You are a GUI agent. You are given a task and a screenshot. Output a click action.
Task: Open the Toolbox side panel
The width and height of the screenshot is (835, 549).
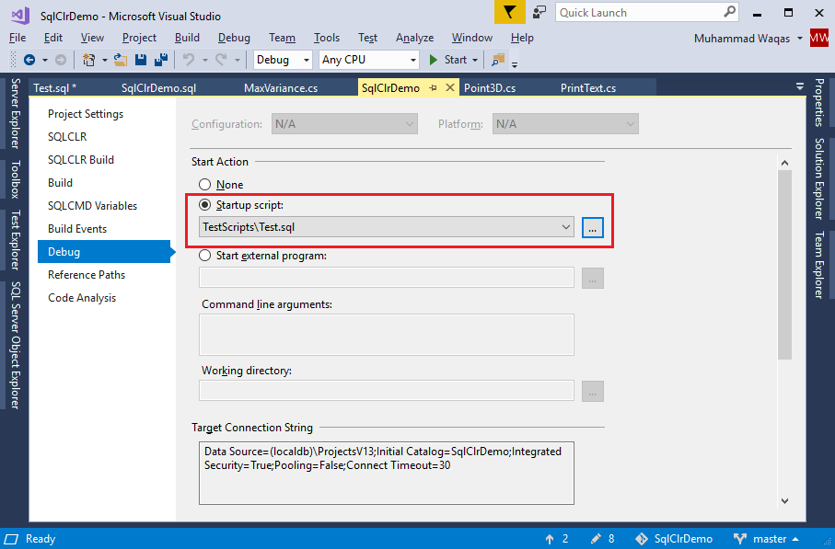point(15,179)
